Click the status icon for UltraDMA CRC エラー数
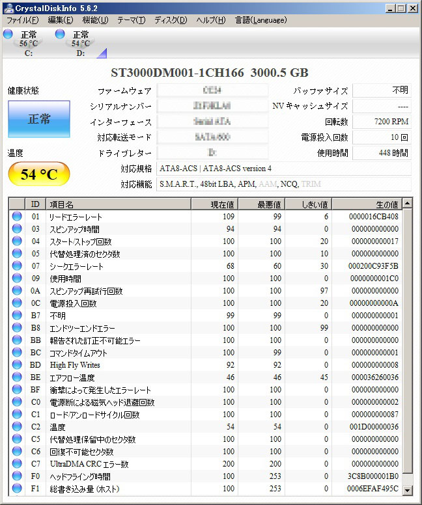The height and width of the screenshot is (505, 422). tap(17, 463)
